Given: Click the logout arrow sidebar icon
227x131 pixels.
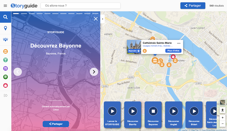Looking at the screenshot, I should [x=5, y=95].
